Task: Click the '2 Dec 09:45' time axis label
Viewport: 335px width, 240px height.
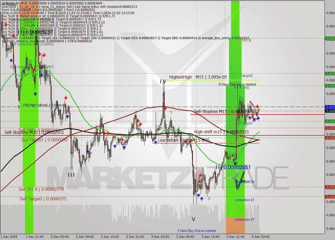Action: pyautogui.click(x=85, y=237)
